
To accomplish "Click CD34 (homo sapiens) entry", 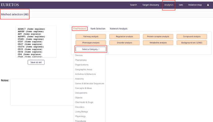I will [30, 52].
